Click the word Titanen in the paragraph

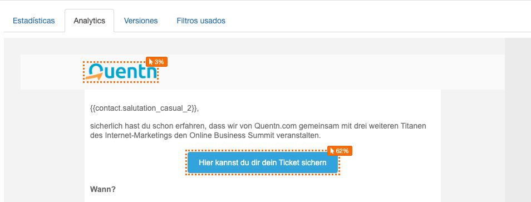pos(413,126)
